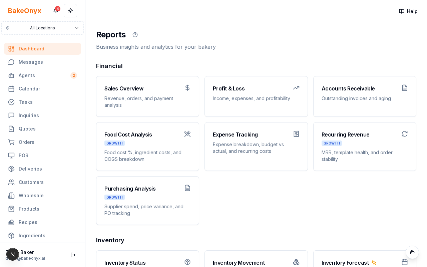Select the Deliveries truck icon
Screen dimensions: 427x267
(11, 169)
